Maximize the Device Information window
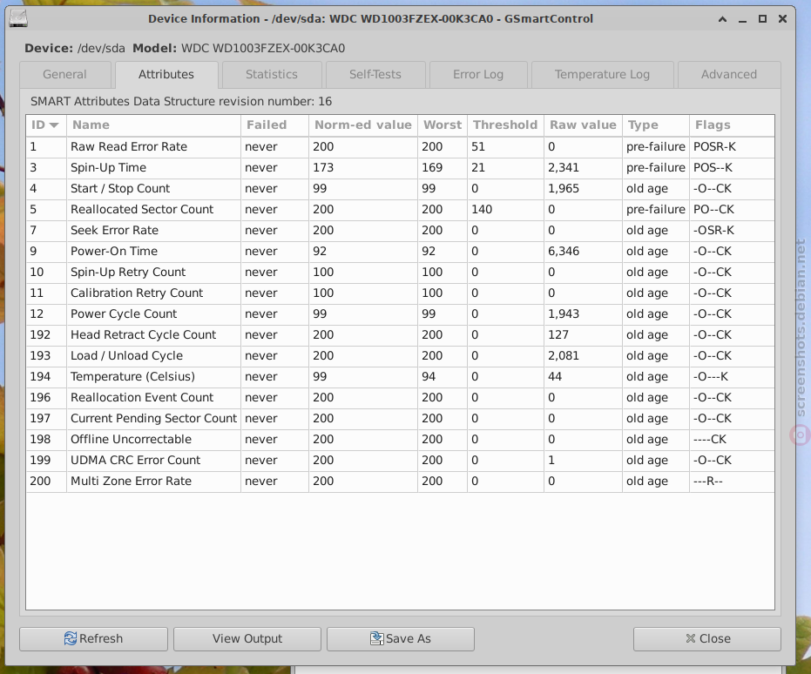Viewport: 811px width, 674px height. tap(762, 19)
